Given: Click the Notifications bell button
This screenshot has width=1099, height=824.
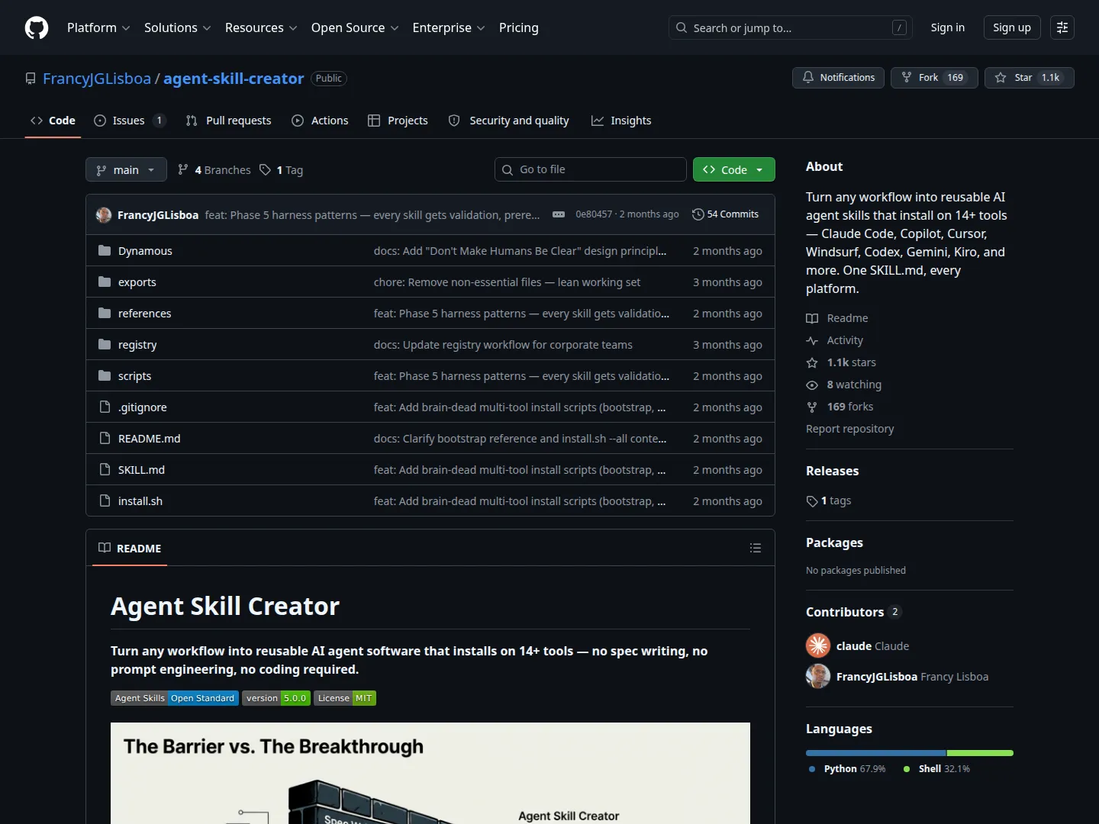Looking at the screenshot, I should (838, 78).
